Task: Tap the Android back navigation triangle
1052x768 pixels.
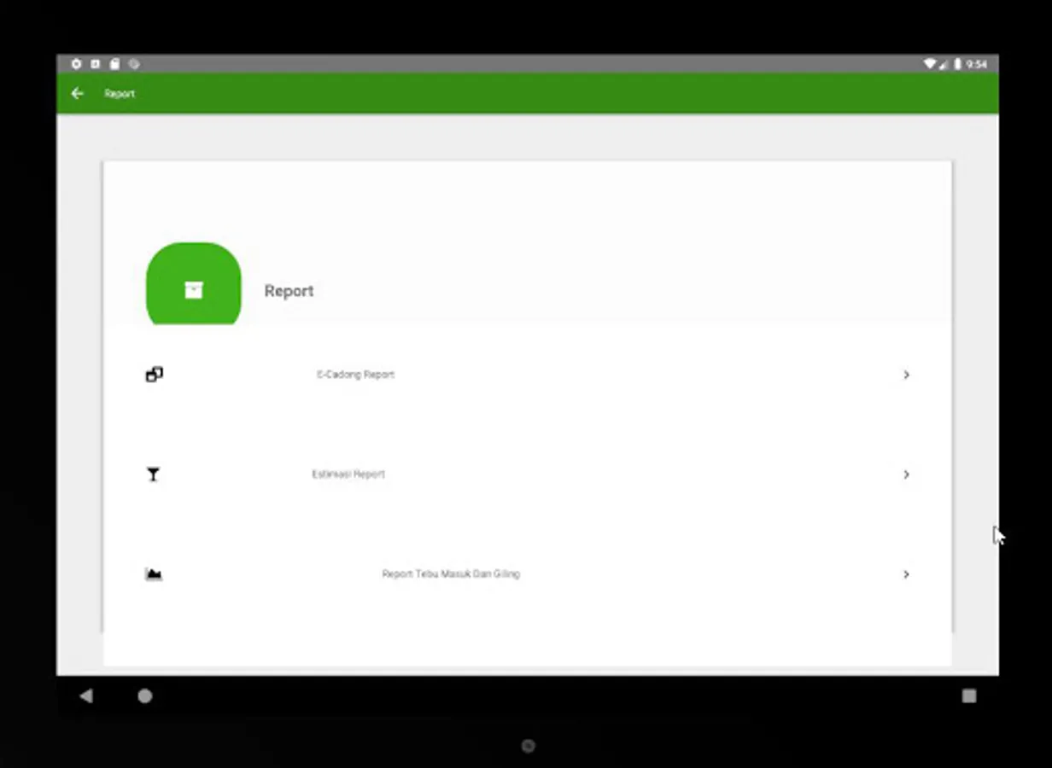Action: click(85, 696)
